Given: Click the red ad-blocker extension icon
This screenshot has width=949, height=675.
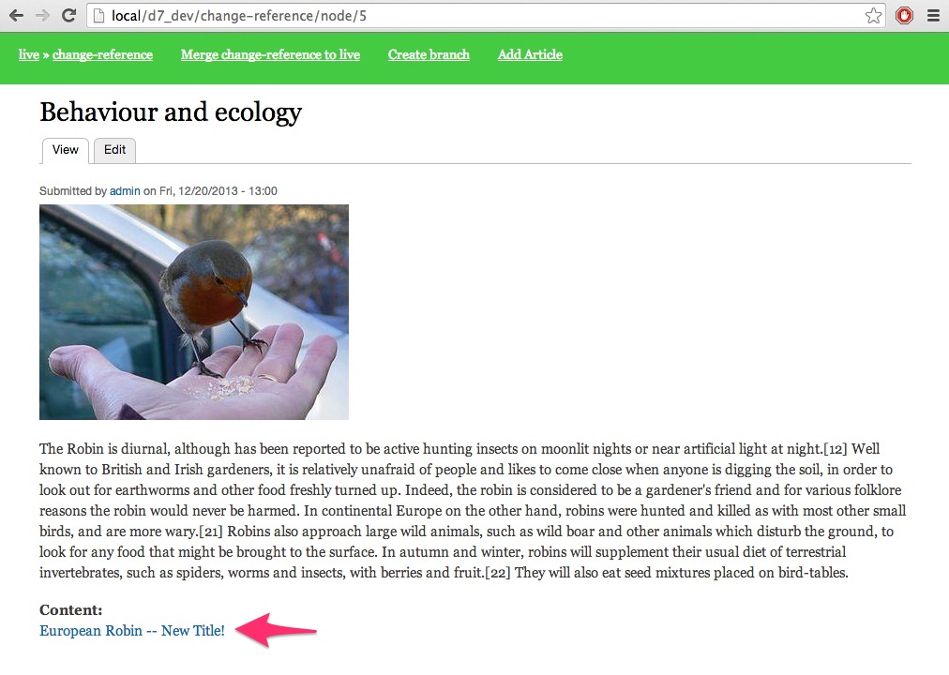Looking at the screenshot, I should [904, 16].
